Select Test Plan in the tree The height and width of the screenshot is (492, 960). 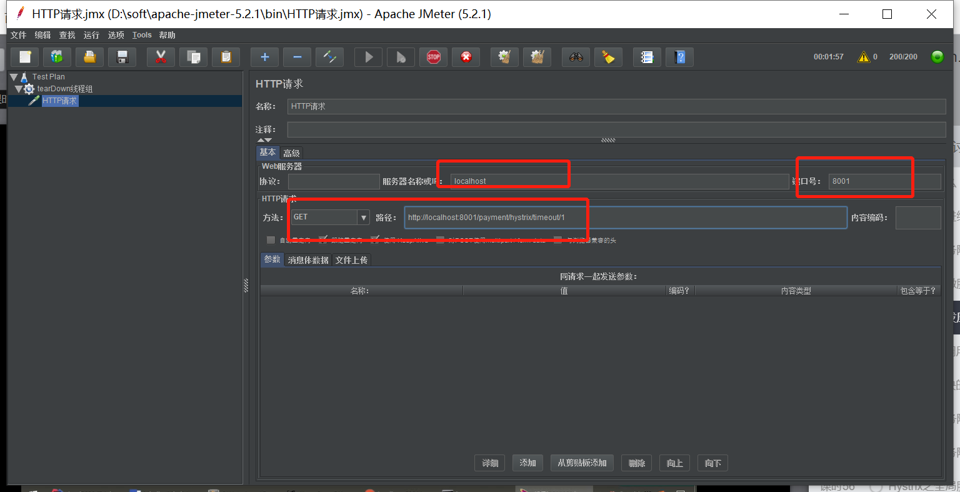[49, 77]
